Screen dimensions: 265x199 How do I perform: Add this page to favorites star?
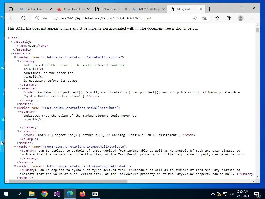204,18
